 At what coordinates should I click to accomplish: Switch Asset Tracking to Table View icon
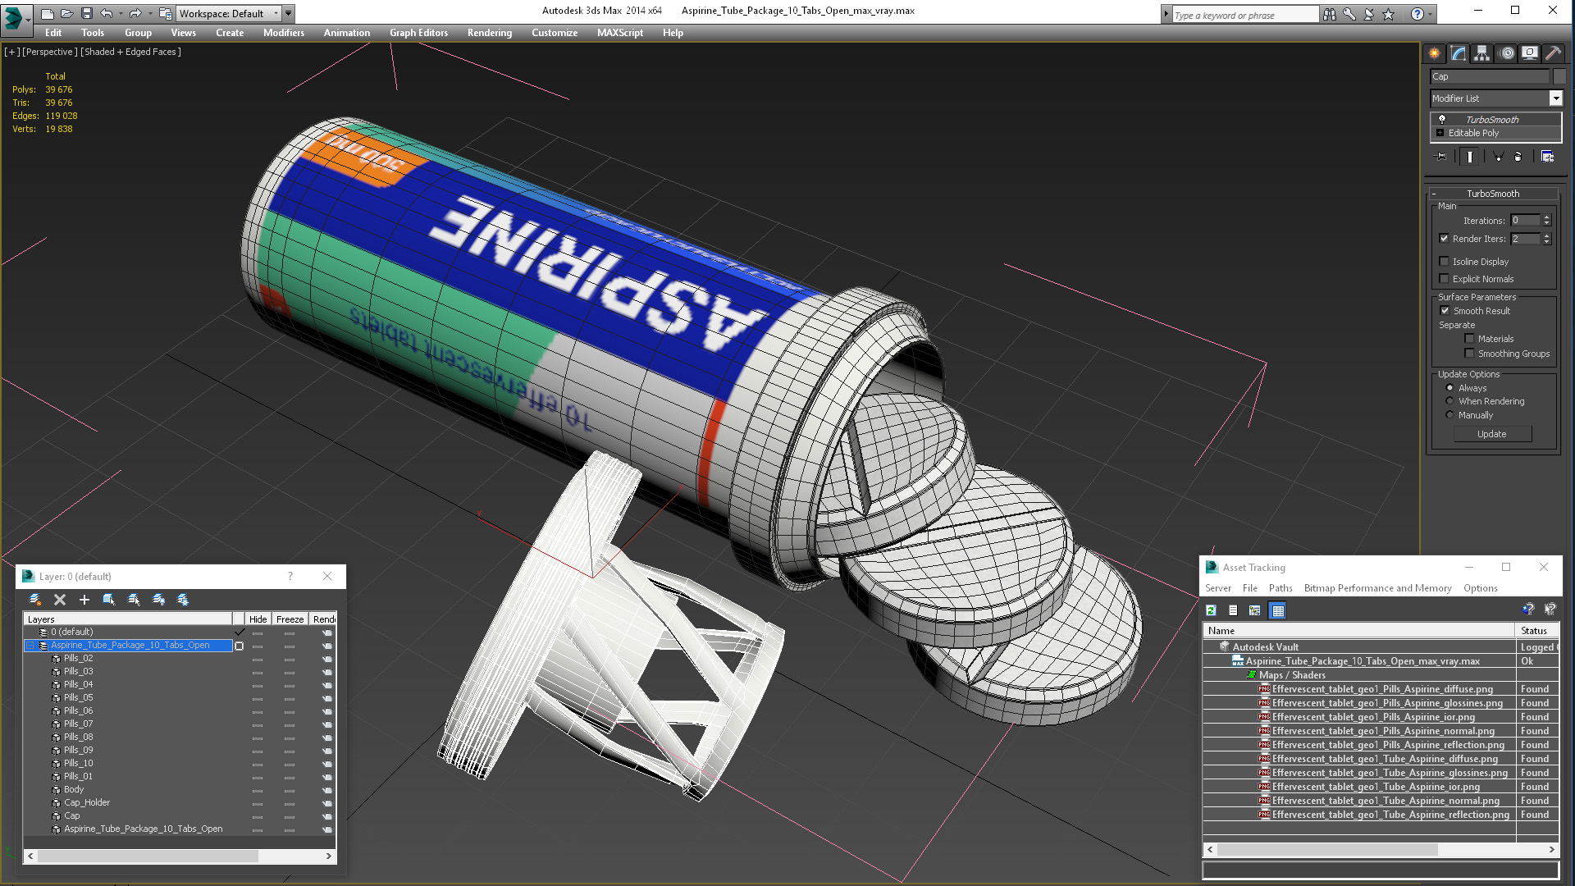(1277, 610)
